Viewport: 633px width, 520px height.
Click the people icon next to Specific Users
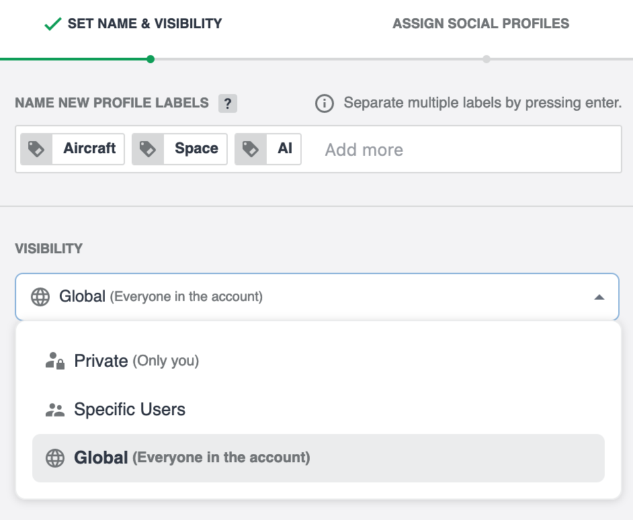[x=54, y=410]
